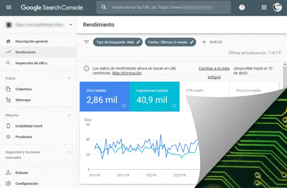This screenshot has height=188, width=287.
Task: Click the Enlaces network icon
Action: pyautogui.click(x=8, y=172)
